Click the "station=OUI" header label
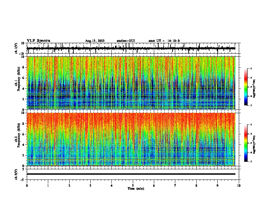The image size is (269, 208). pos(126,41)
